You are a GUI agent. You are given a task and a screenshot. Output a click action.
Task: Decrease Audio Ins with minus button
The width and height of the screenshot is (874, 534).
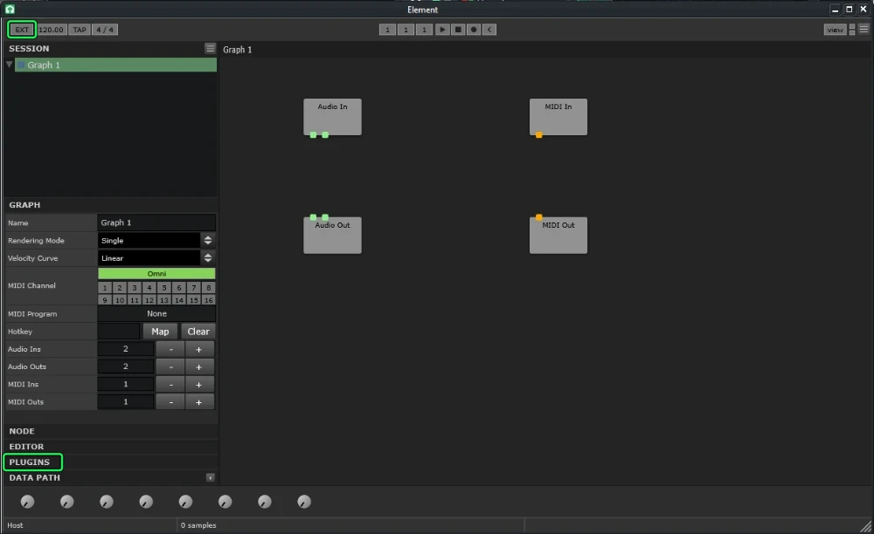170,349
